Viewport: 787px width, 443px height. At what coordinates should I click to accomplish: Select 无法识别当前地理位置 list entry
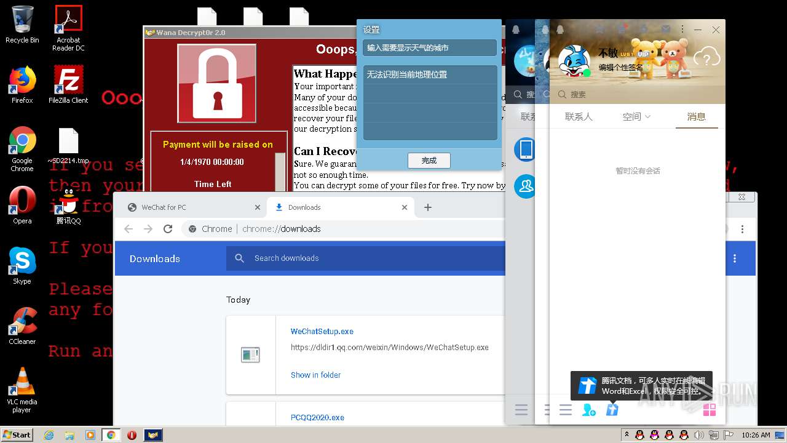430,74
